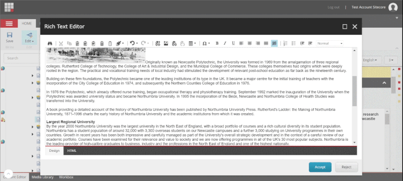Reject the rich text changes
Image resolution: width=403 pixels, height=181 pixels.
point(347,167)
